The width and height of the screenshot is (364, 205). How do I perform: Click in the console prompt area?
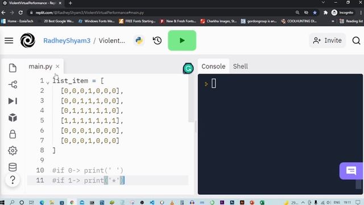point(214,84)
